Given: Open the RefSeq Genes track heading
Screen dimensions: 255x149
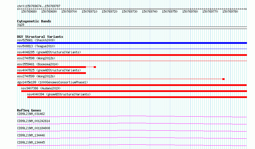Looking at the screenshot, I should (x=29, y=110).
